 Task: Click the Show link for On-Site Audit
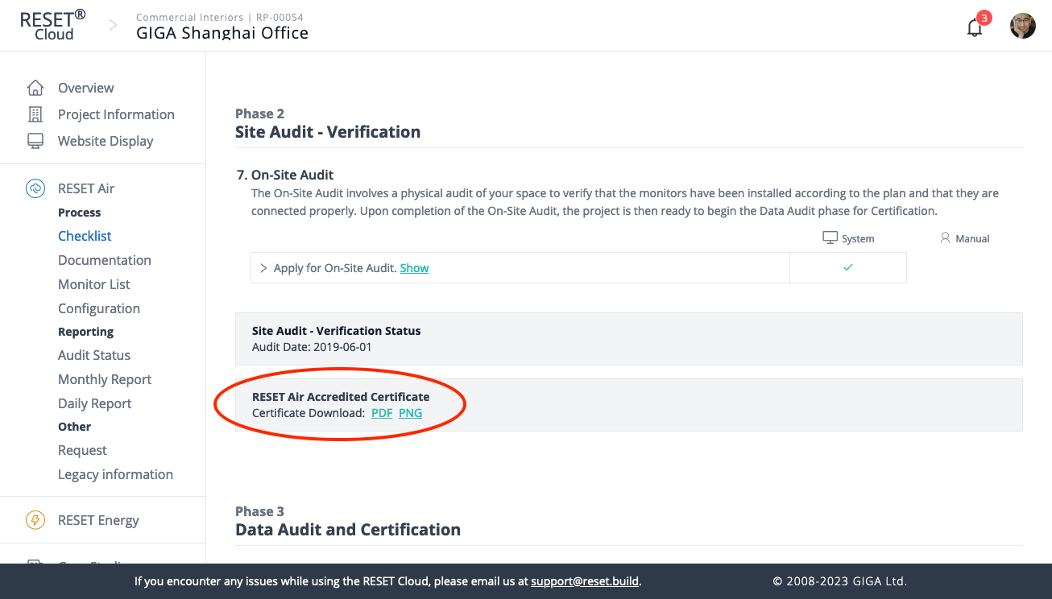(414, 268)
